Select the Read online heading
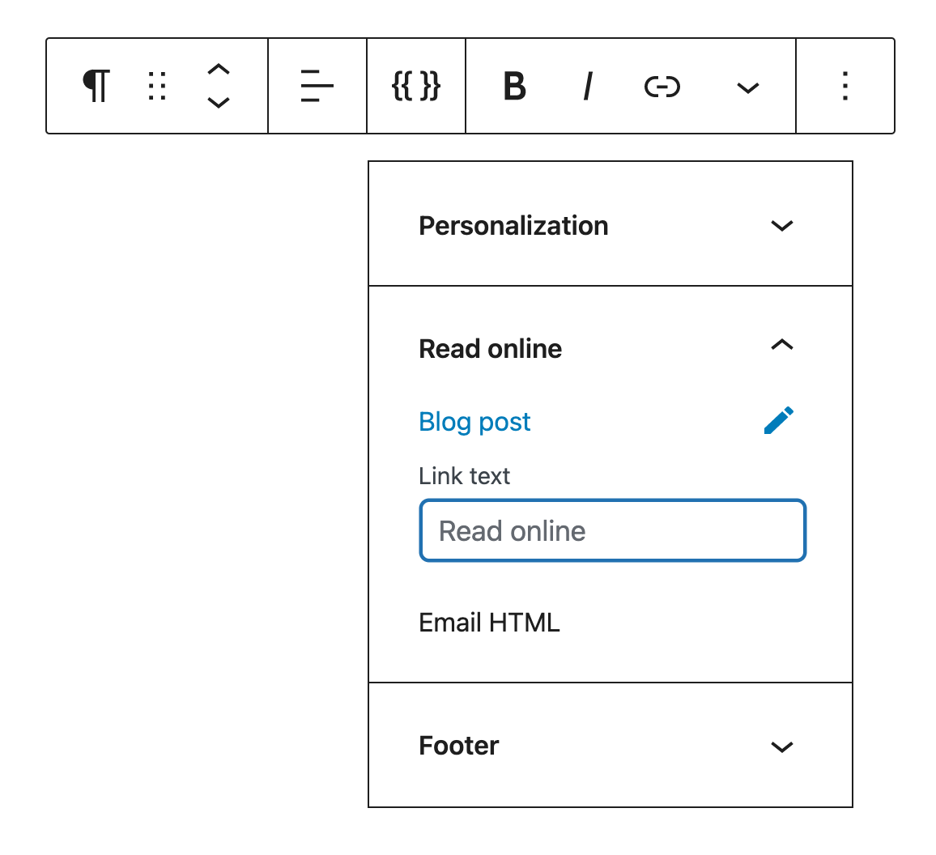Screen dimensions: 936x855 490,349
